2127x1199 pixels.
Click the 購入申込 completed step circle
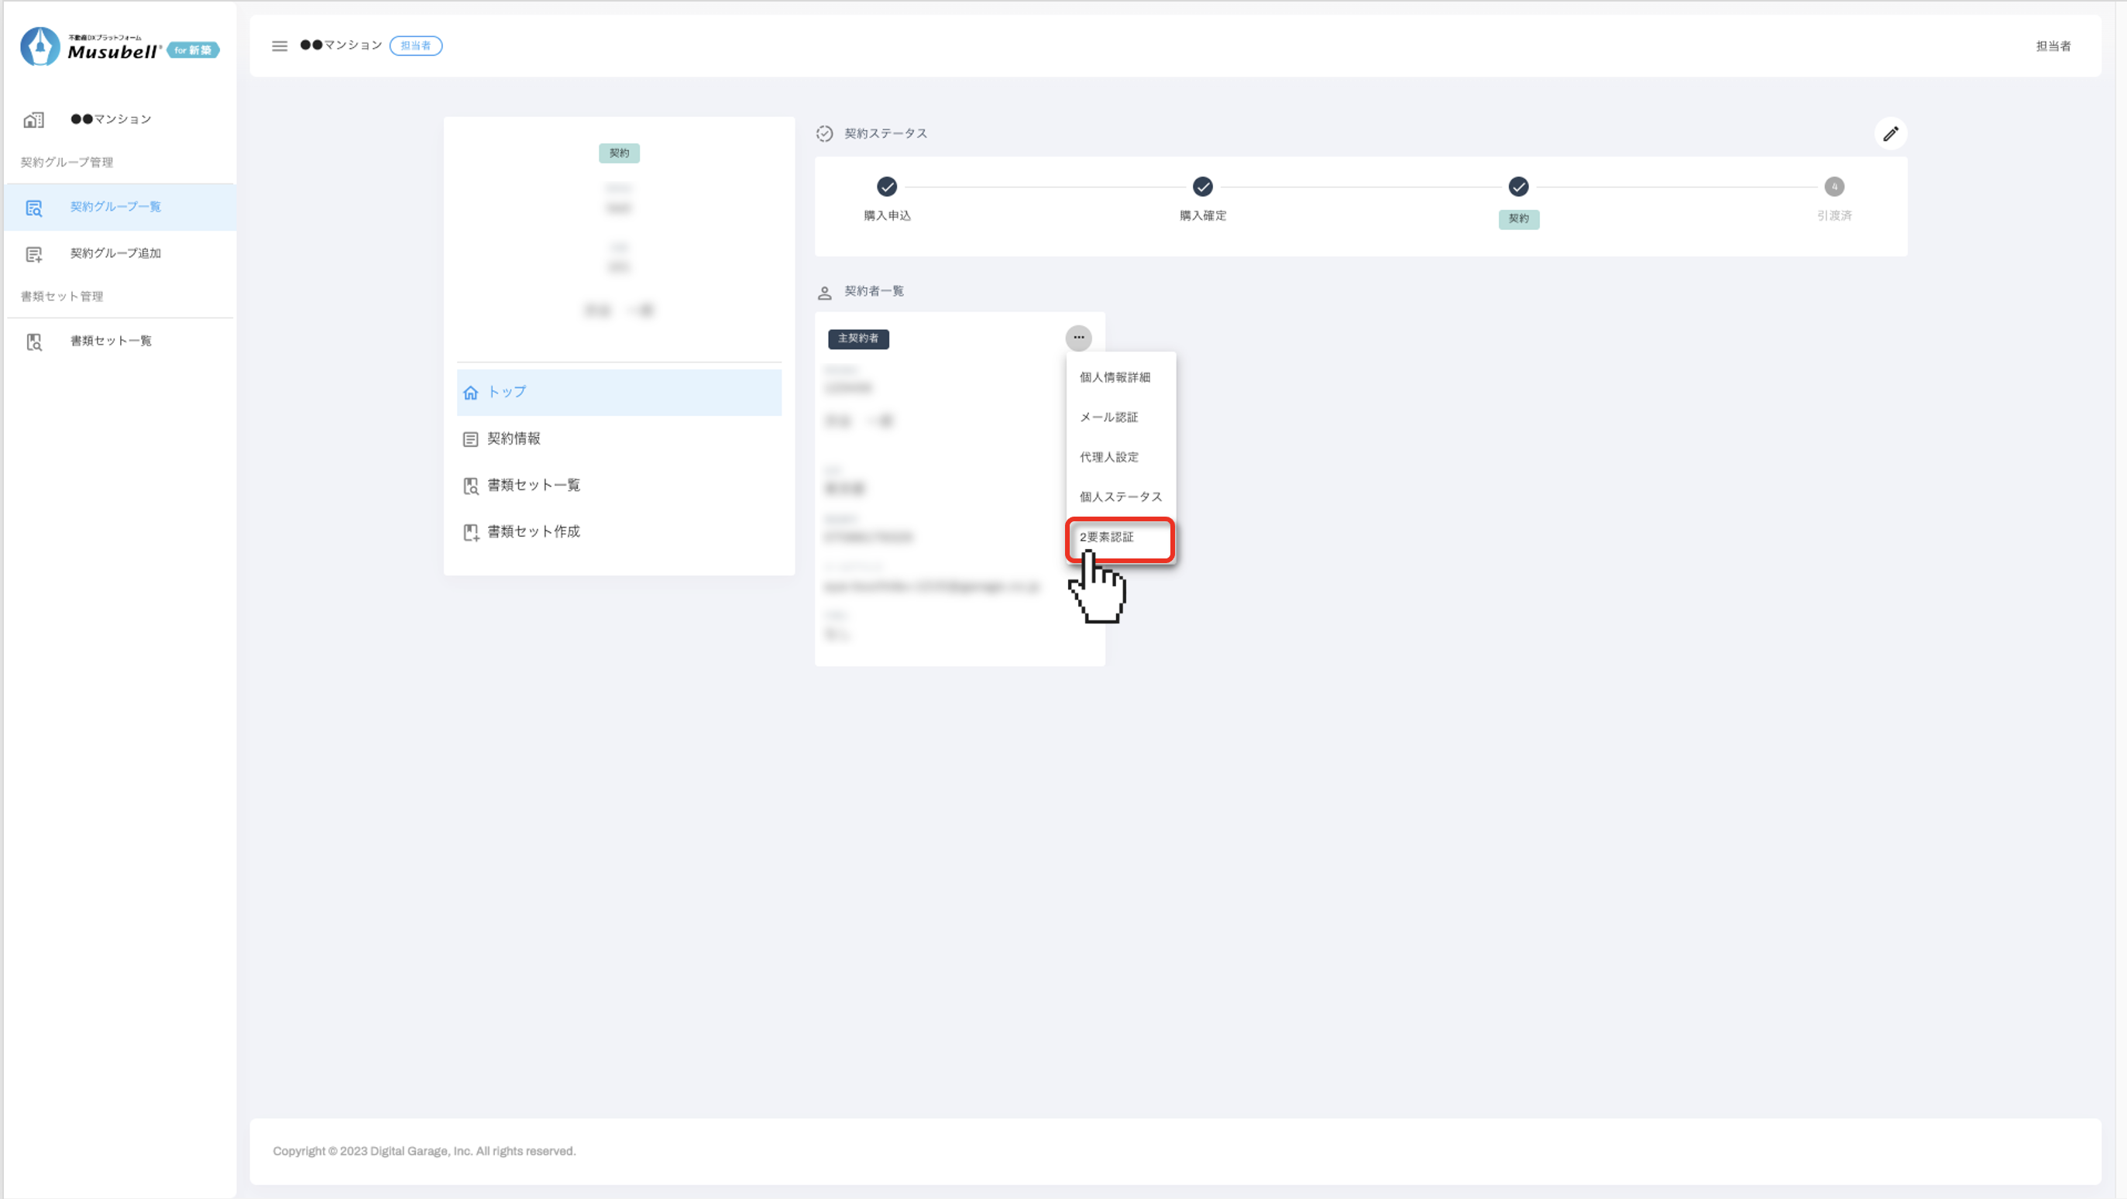pos(887,187)
